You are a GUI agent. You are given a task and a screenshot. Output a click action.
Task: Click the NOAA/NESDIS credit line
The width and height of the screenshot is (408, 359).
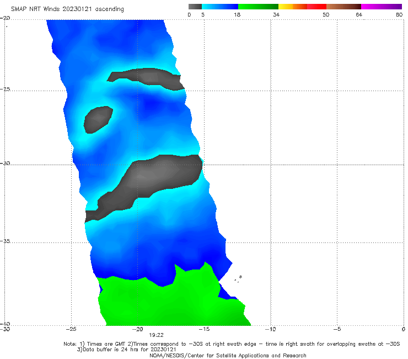coord(228,355)
